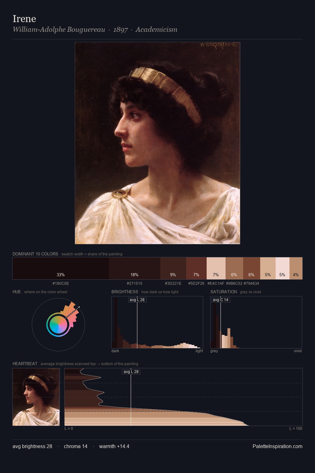
Task: Click the BRIGHTNESS section heading
Action: (125, 292)
